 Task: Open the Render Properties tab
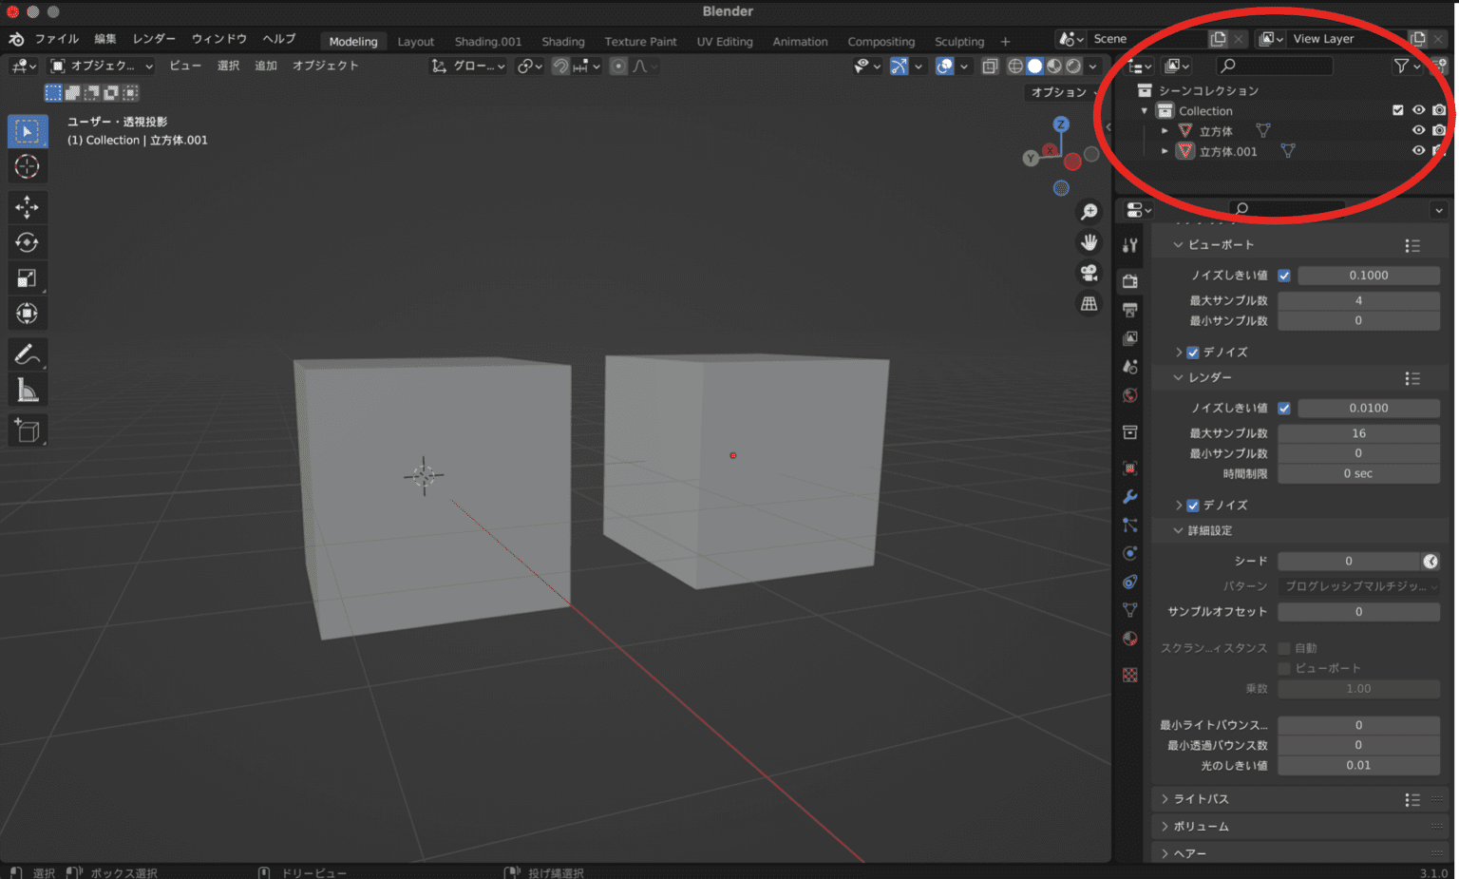pos(1129,281)
